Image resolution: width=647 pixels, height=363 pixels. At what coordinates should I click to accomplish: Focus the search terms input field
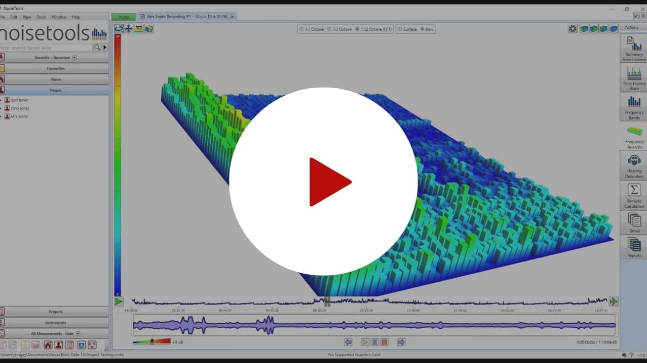(x=46, y=47)
